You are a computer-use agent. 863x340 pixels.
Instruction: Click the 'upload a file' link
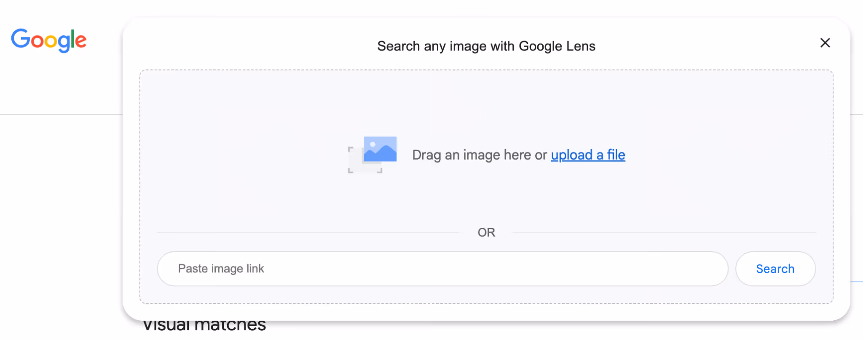588,155
